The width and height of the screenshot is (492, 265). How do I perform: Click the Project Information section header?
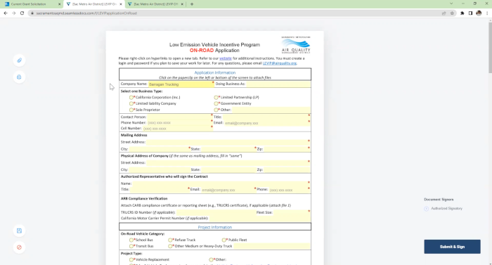click(x=215, y=227)
